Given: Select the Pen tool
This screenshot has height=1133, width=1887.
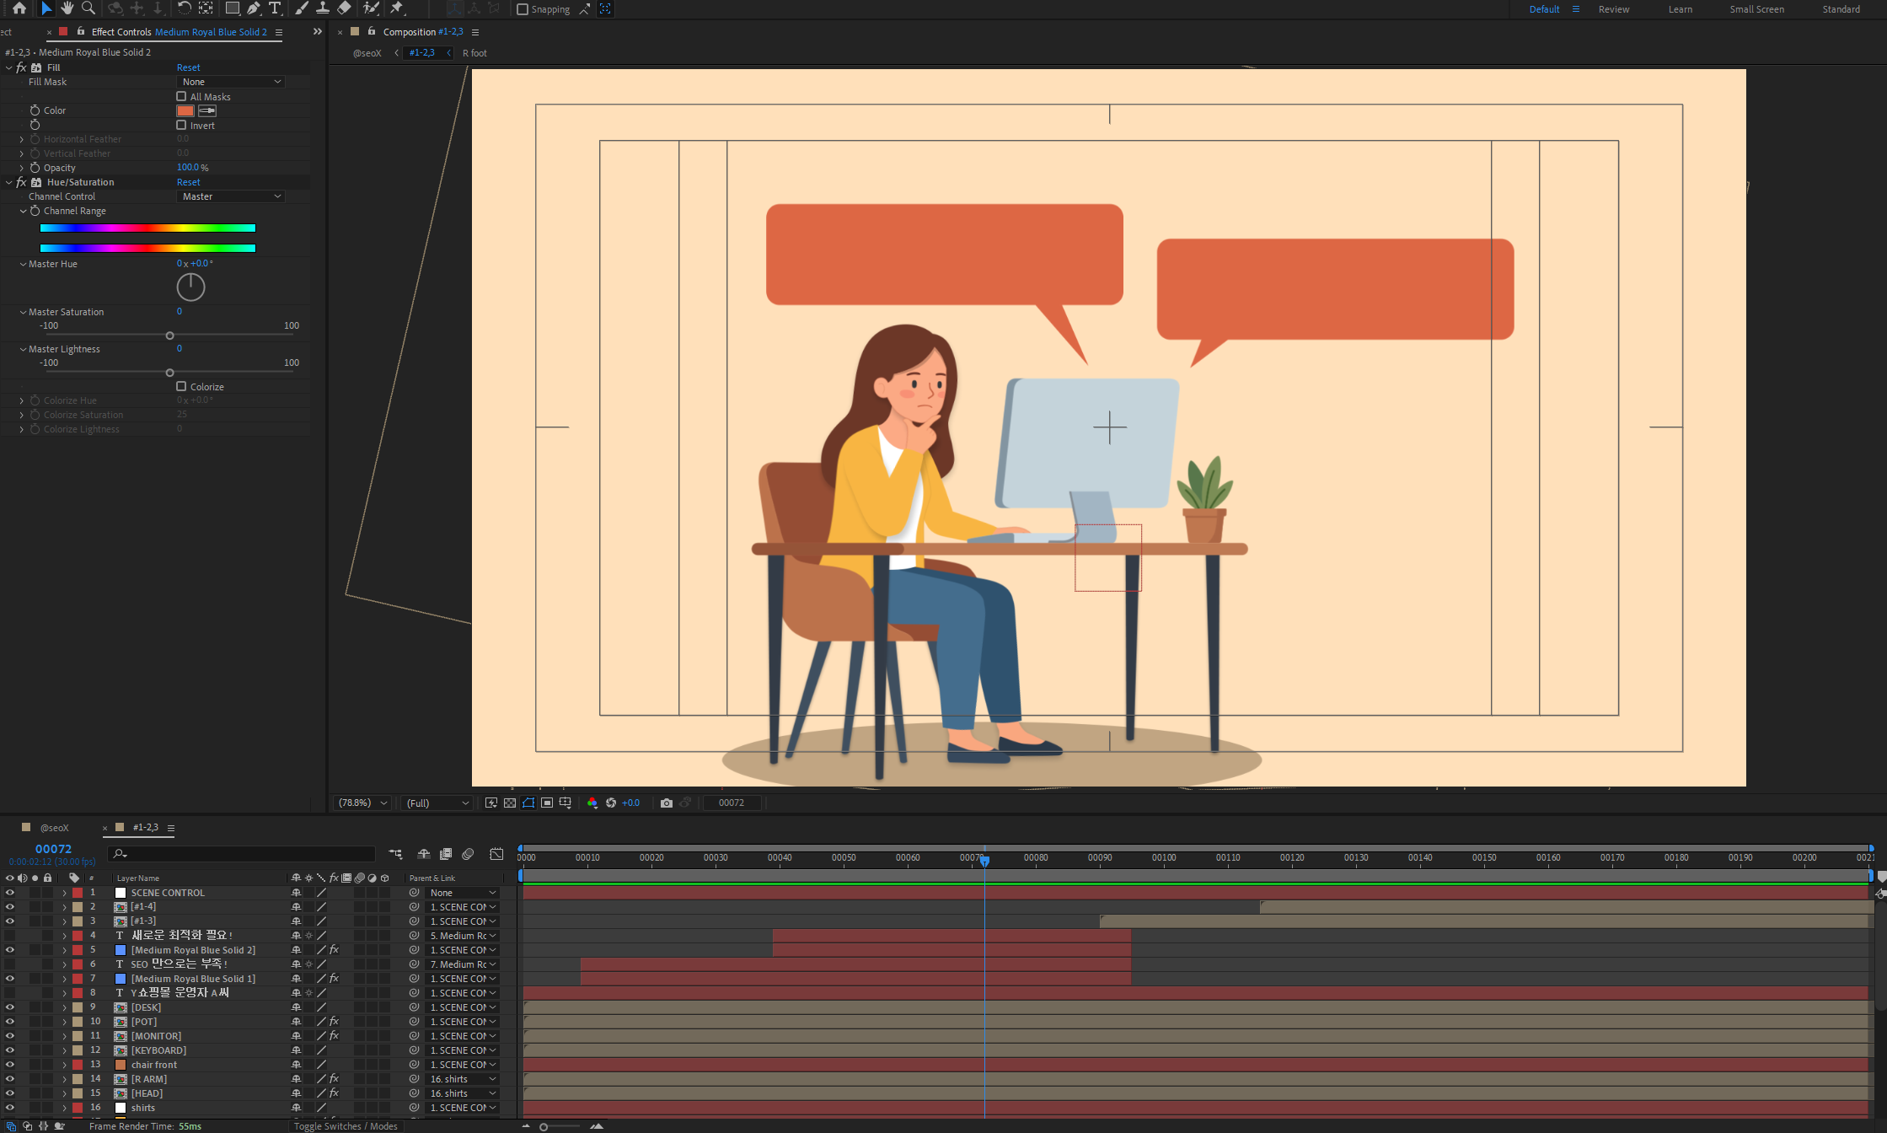Looking at the screenshot, I should [x=253, y=8].
